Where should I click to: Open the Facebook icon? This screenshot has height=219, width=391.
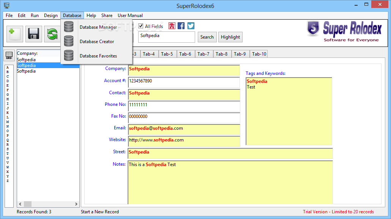tap(181, 26)
